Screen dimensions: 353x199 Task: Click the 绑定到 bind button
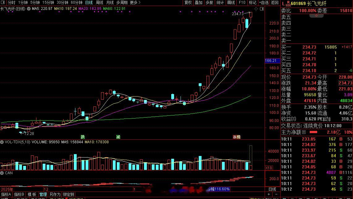coord(68,194)
